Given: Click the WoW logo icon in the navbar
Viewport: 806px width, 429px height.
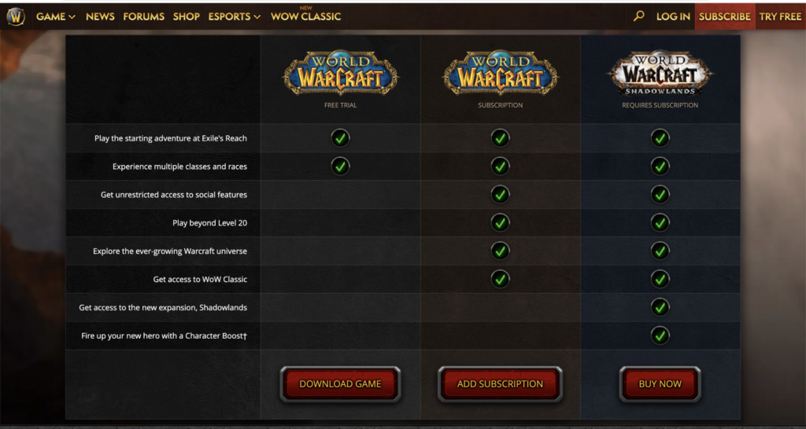Looking at the screenshot, I should (x=16, y=16).
